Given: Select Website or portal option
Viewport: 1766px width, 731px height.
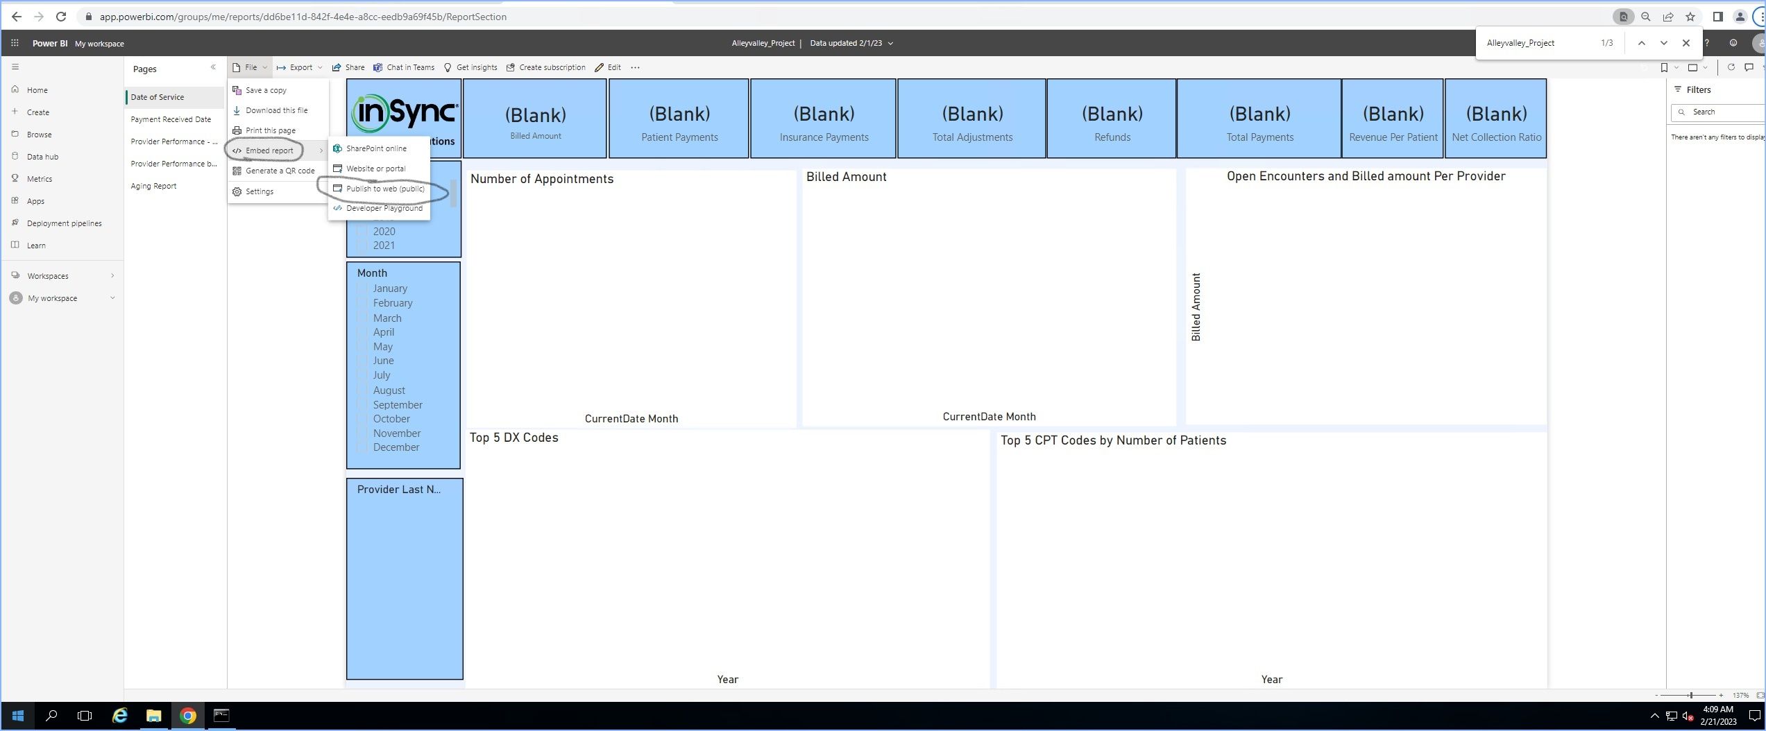Looking at the screenshot, I should pos(379,169).
